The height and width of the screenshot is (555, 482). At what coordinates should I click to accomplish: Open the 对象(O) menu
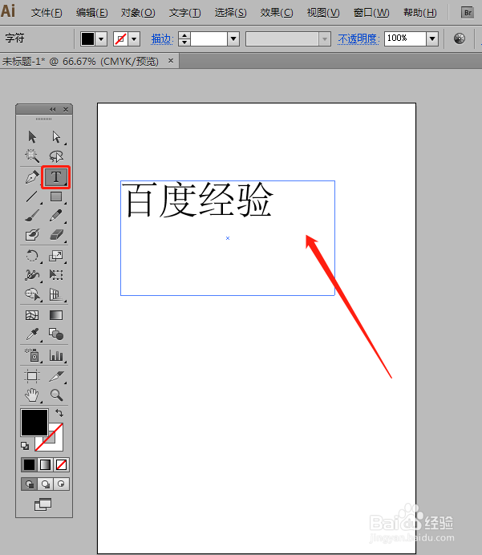[x=138, y=13]
